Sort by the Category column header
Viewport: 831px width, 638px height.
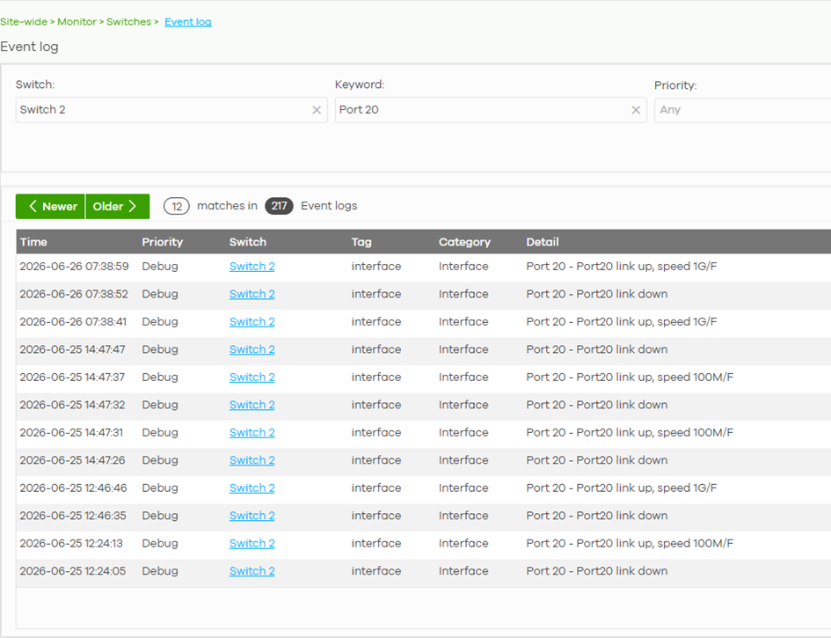pyautogui.click(x=464, y=242)
